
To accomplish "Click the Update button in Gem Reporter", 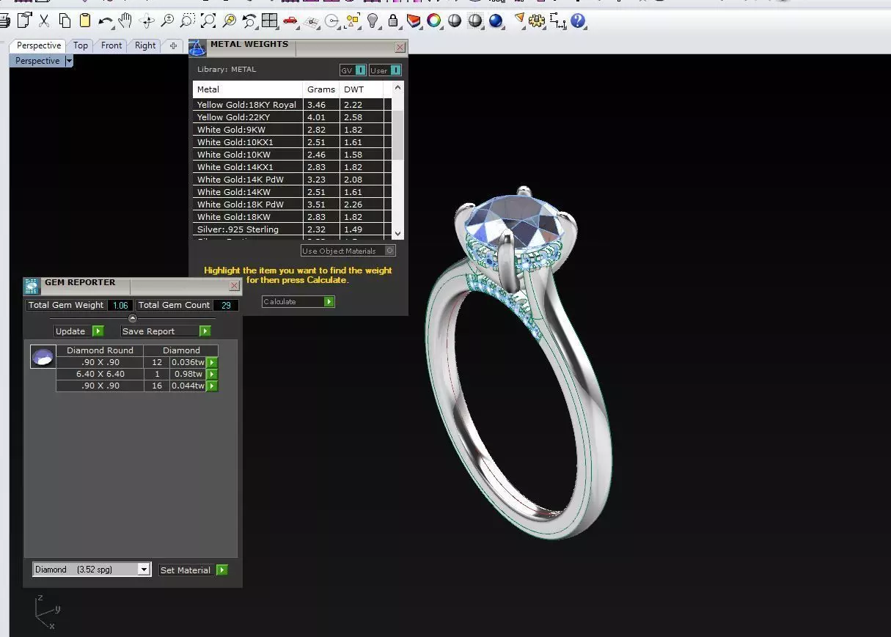I will coord(79,331).
